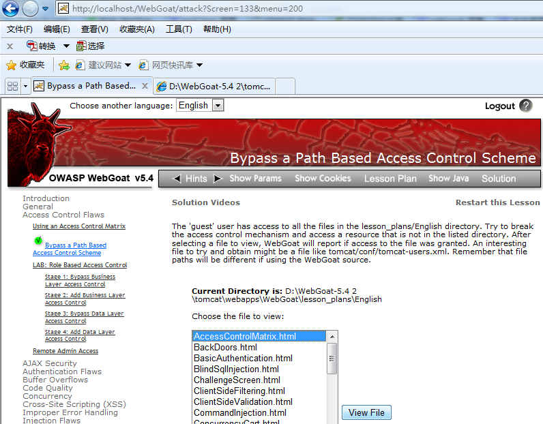
Task: Open the 编辑(E) menu
Action: [x=57, y=29]
